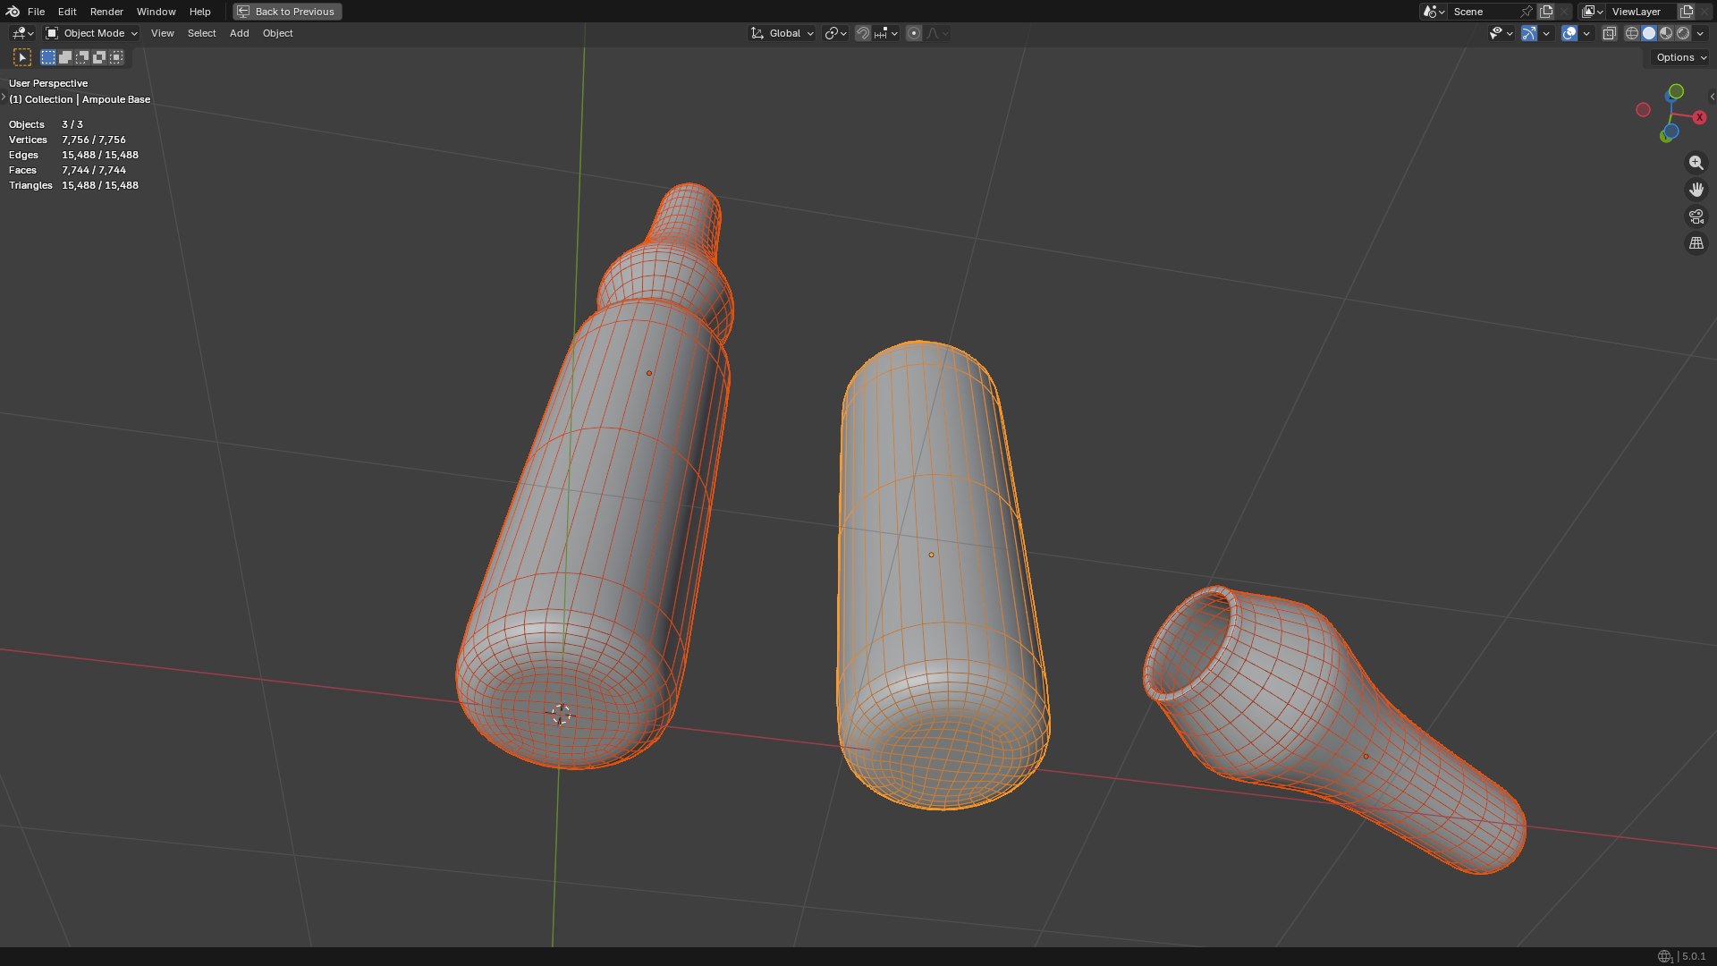This screenshot has width=1717, height=966.
Task: Choose the Extend Selection mode
Action: tap(65, 57)
